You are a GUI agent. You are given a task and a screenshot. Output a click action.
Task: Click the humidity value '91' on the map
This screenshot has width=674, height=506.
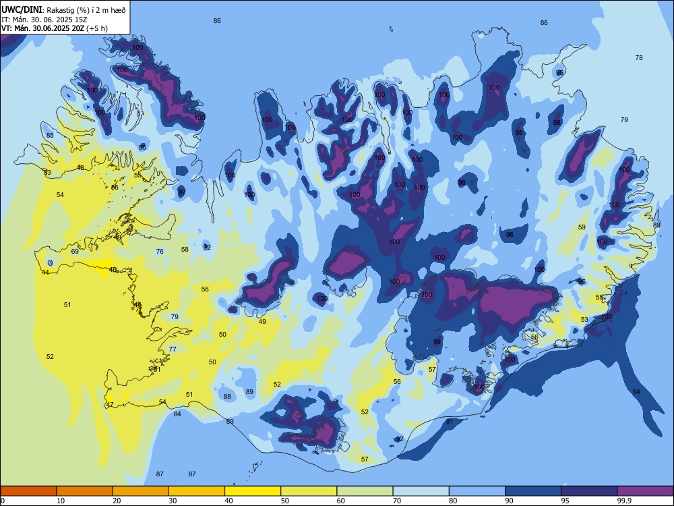450,421
